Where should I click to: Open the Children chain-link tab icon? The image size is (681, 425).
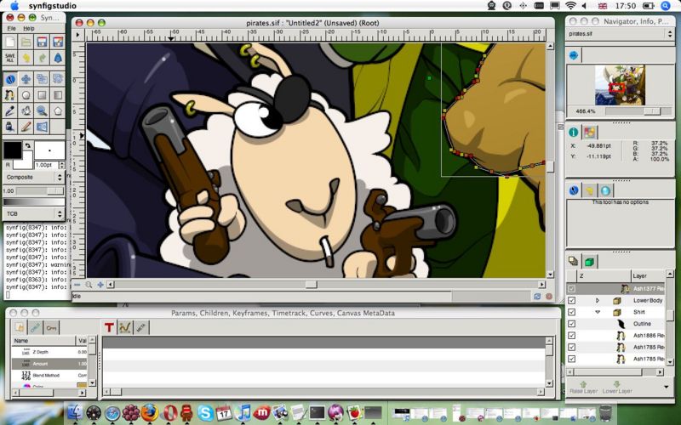(36, 327)
